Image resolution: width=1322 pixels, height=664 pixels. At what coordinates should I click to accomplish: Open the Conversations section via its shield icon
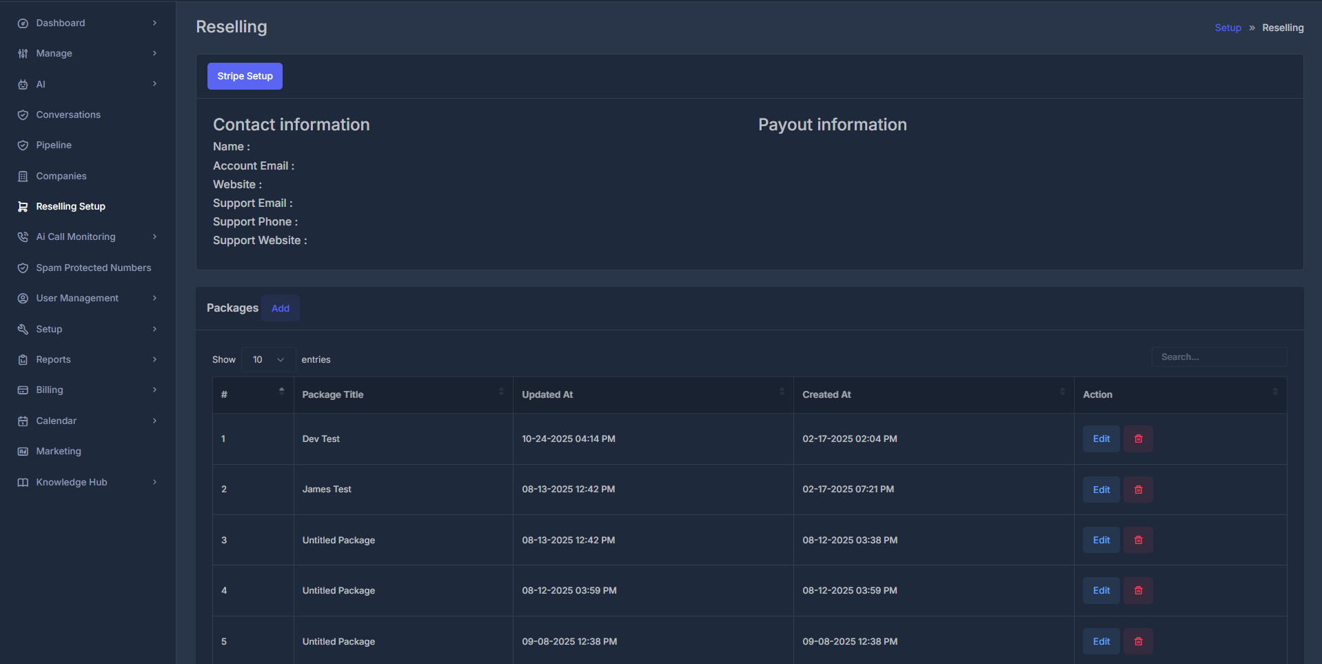click(23, 114)
